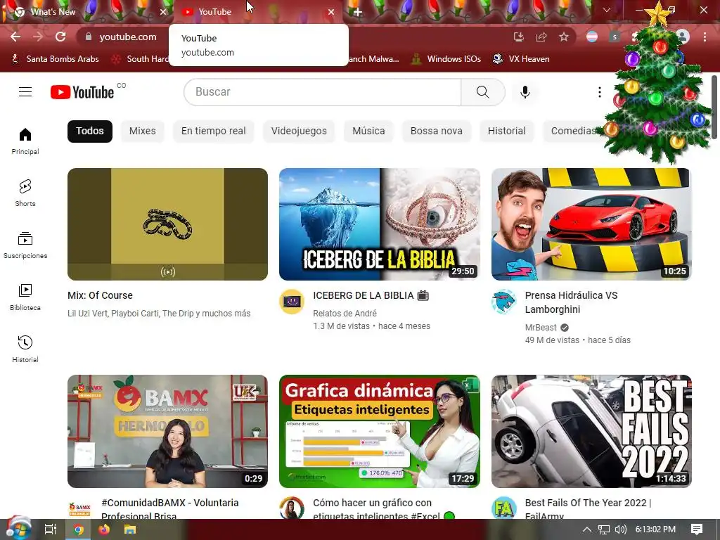
Task: Bookmark this page with star icon
Action: 564,37
